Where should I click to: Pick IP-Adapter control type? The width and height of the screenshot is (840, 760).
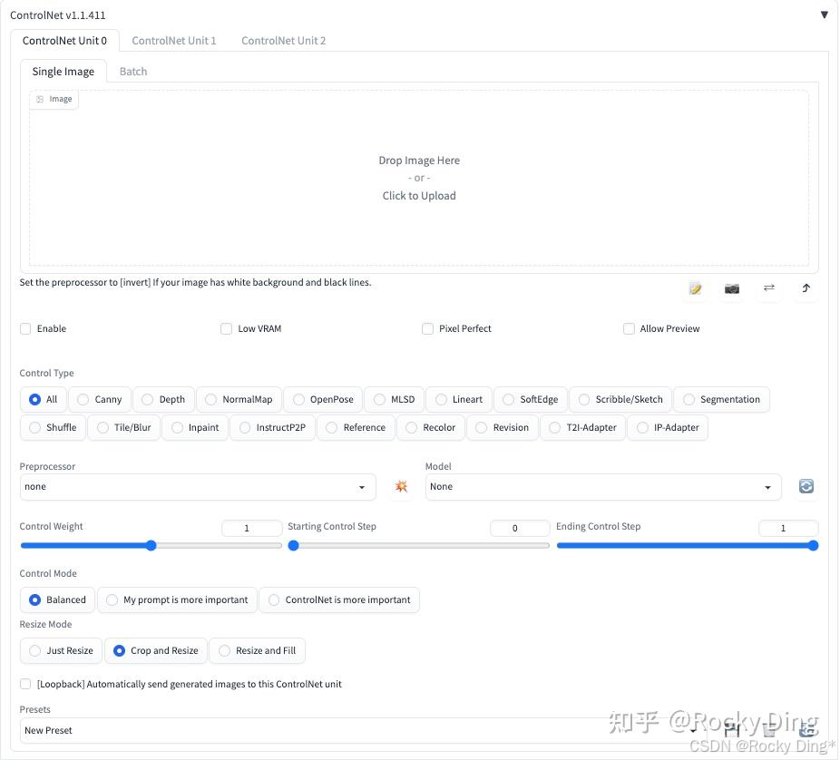tap(668, 427)
